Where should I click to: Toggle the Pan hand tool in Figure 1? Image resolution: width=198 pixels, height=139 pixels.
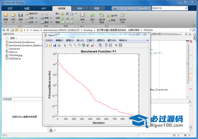coord(79,45)
